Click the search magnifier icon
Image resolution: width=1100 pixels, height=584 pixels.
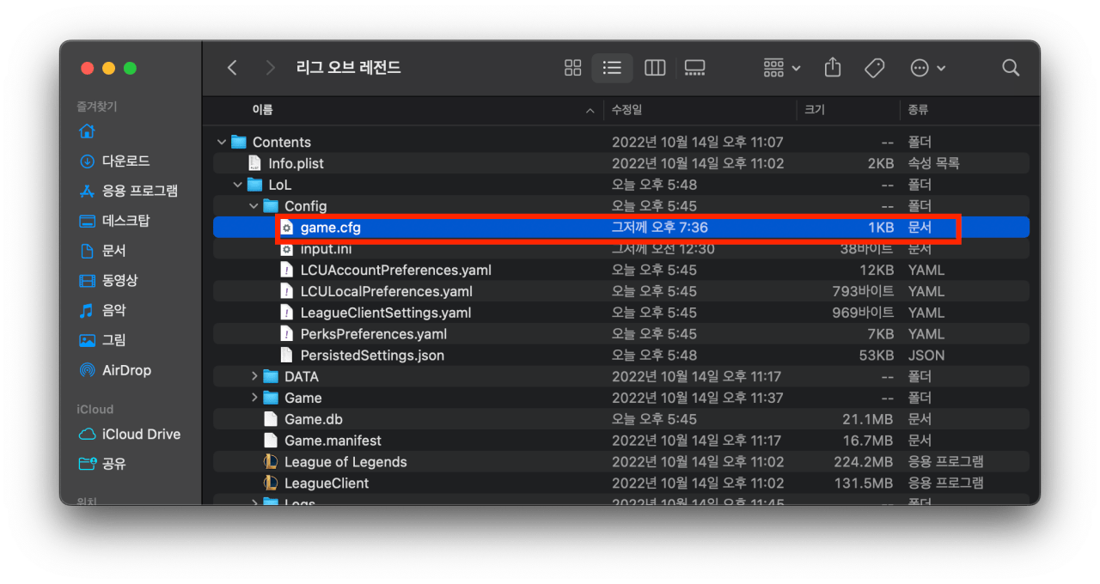1011,68
